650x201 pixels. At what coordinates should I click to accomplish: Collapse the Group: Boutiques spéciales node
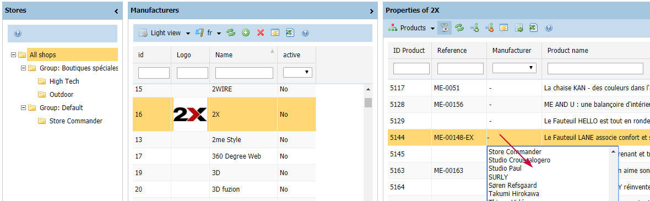pos(23,68)
